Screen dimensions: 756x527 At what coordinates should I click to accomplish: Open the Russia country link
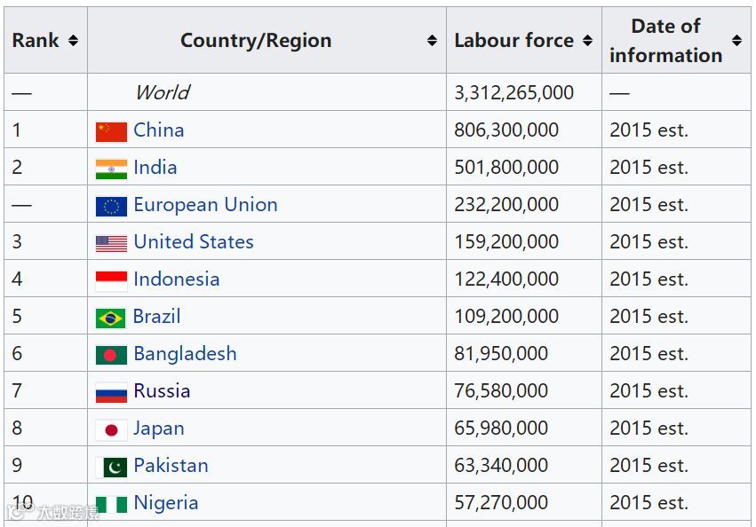pos(162,390)
